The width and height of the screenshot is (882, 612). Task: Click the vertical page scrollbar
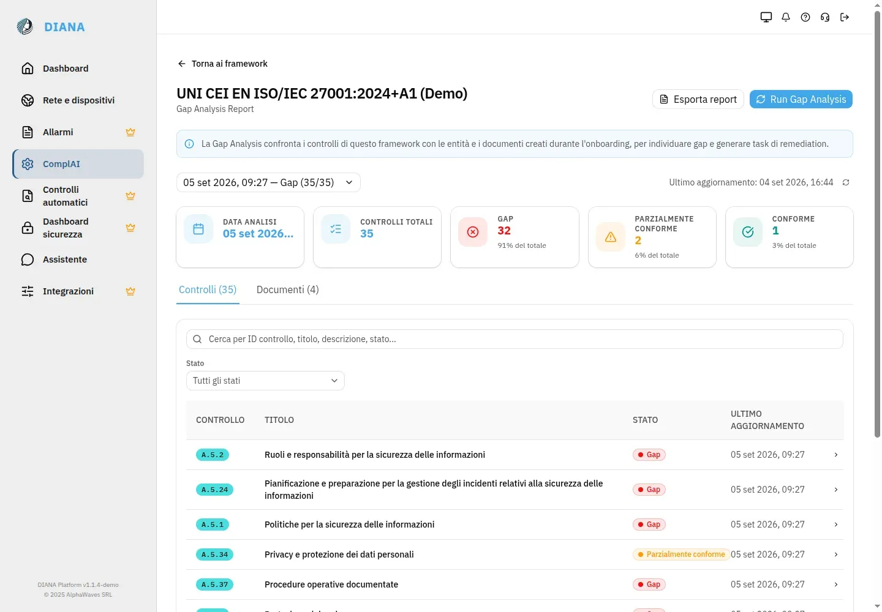877,223
